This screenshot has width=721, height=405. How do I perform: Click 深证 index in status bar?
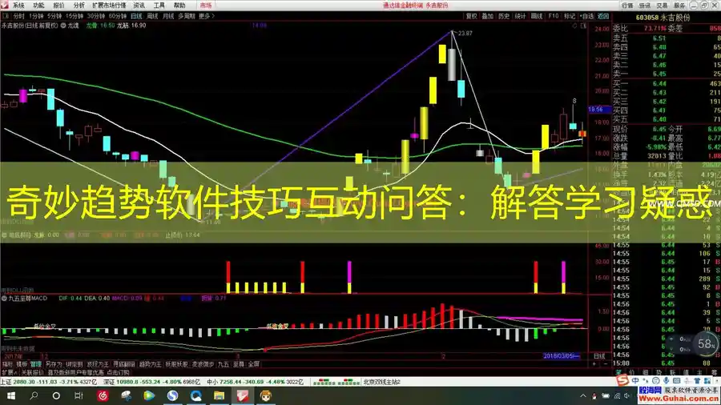tap(110, 382)
